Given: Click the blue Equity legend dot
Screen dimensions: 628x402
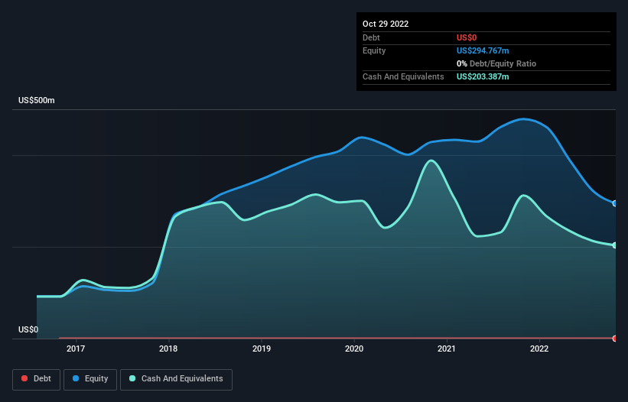Looking at the screenshot, I should (x=76, y=378).
